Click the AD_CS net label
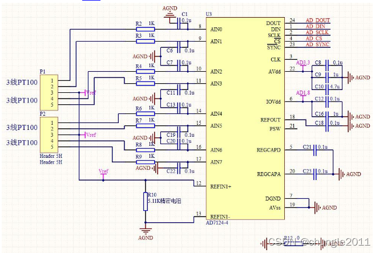379x253 pixels. [314, 38]
